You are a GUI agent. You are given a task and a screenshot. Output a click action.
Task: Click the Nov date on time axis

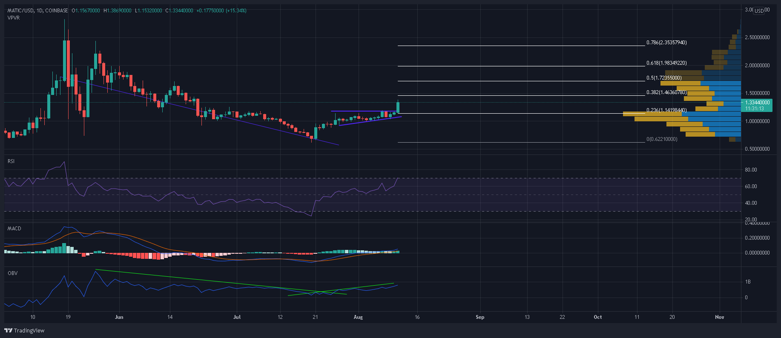pyautogui.click(x=720, y=317)
